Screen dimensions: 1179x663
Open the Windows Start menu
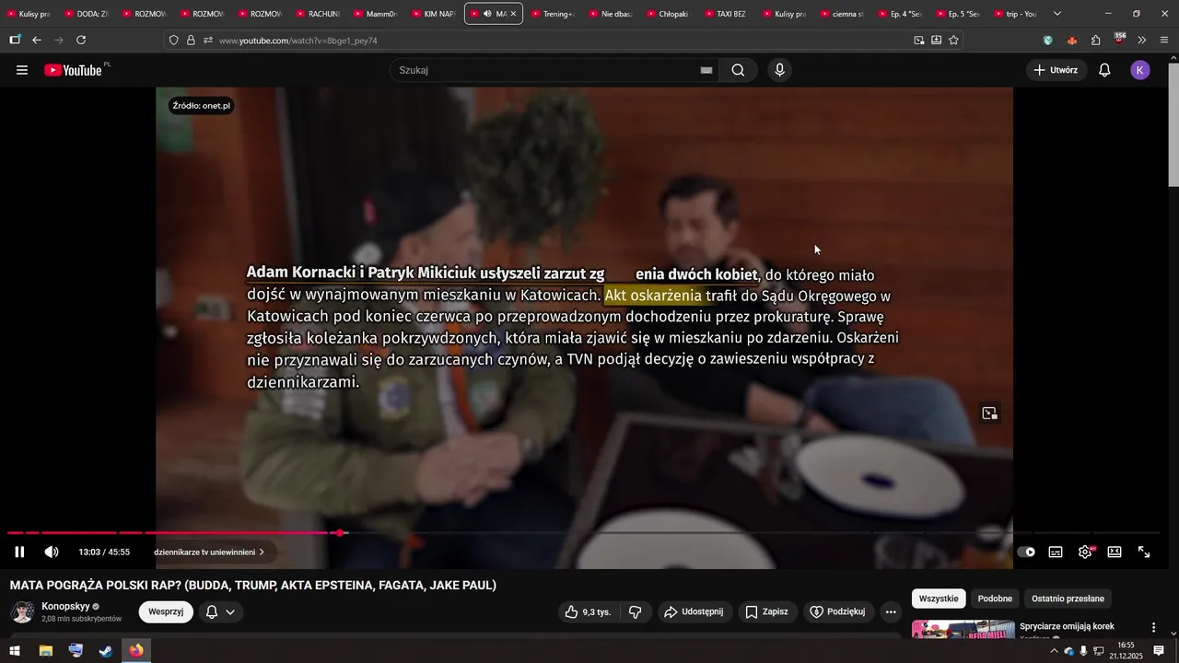(15, 651)
